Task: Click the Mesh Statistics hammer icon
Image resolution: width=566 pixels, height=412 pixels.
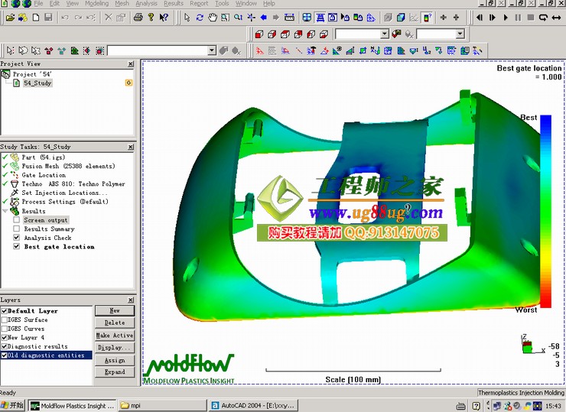Action: pyautogui.click(x=311, y=51)
